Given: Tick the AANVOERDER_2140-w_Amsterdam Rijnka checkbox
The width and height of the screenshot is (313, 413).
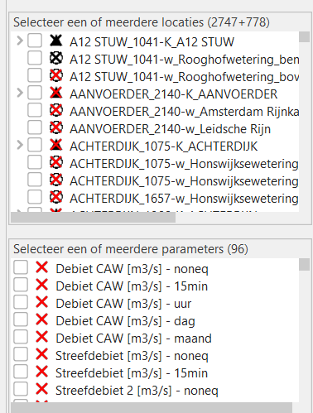Looking at the screenshot, I should 35,110.
